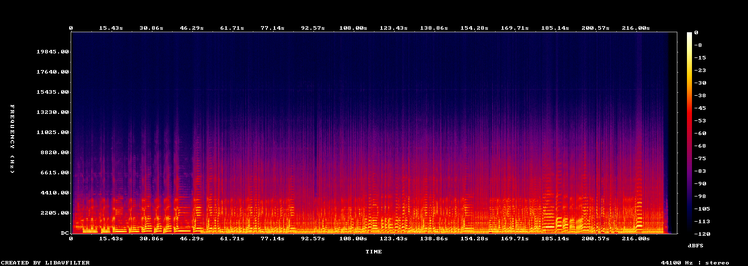748x266 pixels.
Task: Click 154.28s on the top time axis
Action: [474, 28]
